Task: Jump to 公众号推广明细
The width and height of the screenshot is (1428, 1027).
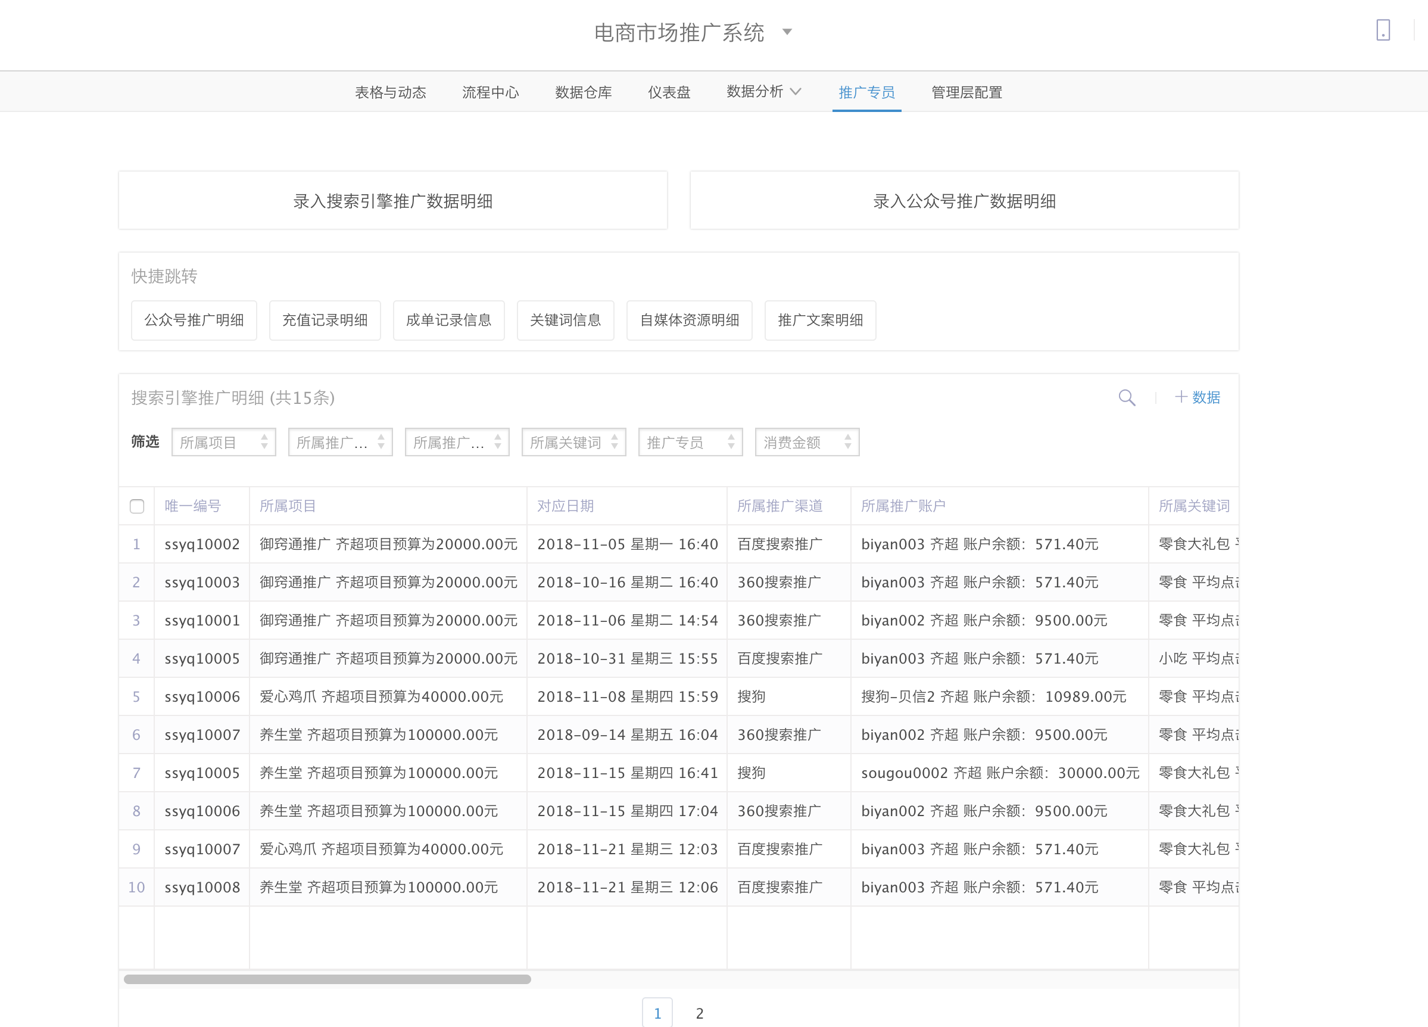Action: click(194, 320)
